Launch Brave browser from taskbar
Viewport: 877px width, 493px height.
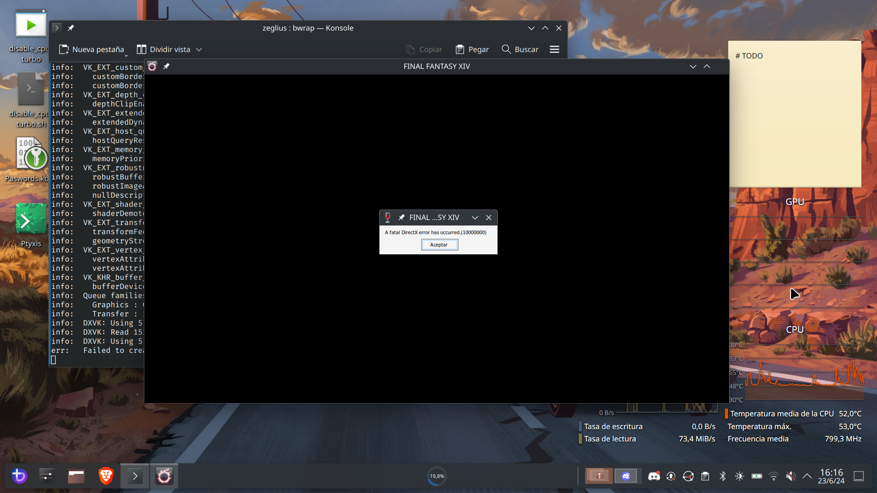point(106,476)
